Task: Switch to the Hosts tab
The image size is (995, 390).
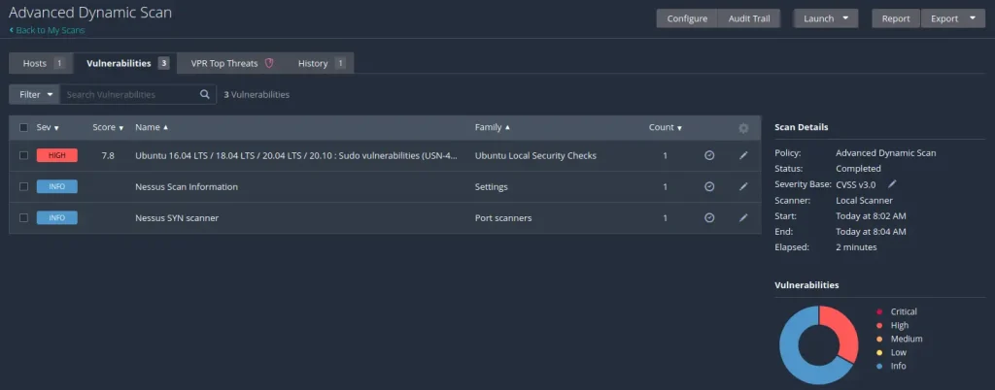Action: tap(41, 64)
